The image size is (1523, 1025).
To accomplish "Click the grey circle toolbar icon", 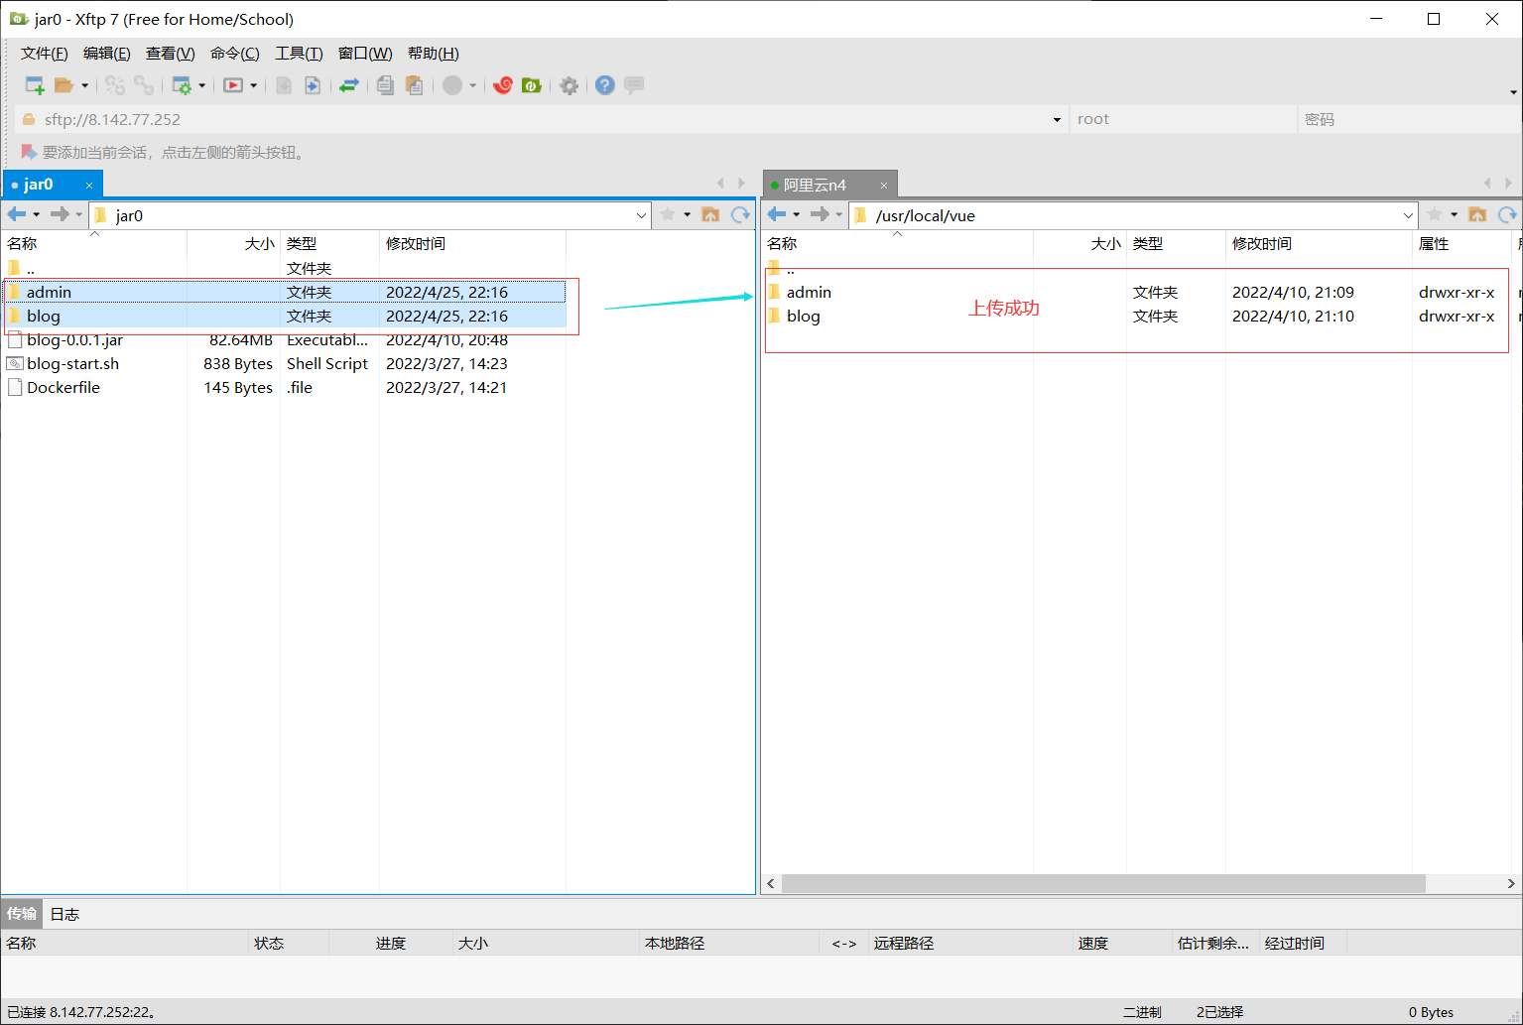I will tap(452, 85).
